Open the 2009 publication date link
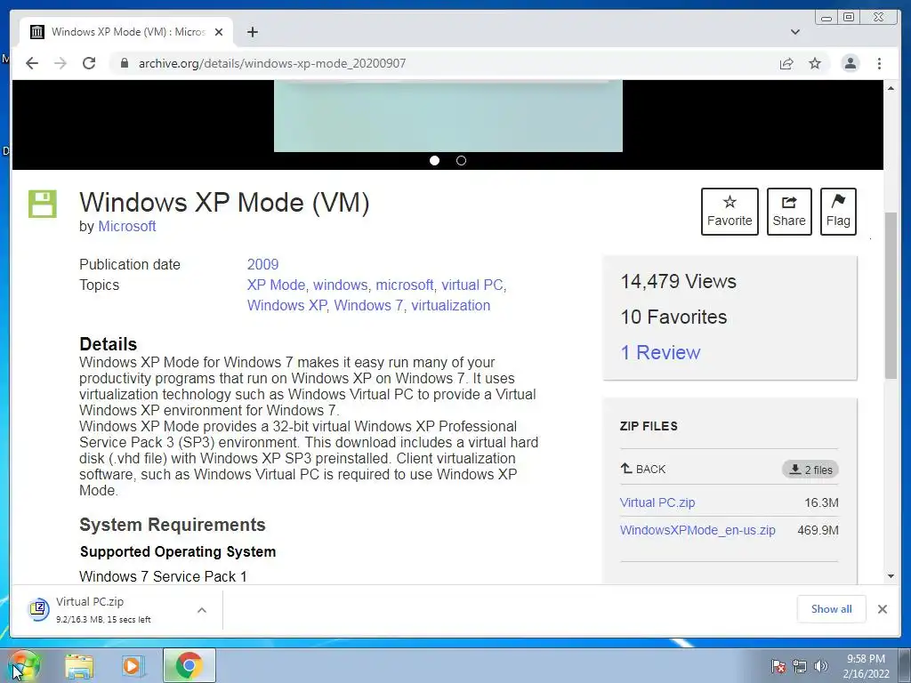 [262, 264]
